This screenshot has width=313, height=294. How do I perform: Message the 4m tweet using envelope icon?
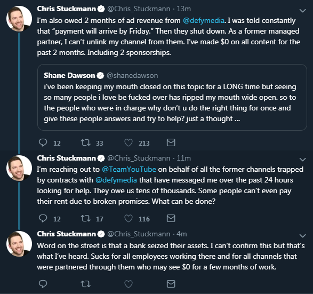tap(171, 284)
